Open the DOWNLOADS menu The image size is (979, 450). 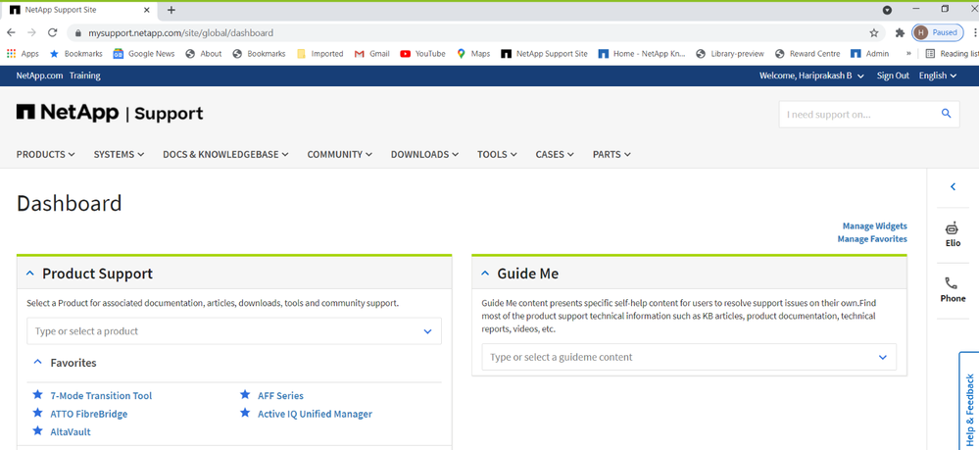pyautogui.click(x=423, y=154)
